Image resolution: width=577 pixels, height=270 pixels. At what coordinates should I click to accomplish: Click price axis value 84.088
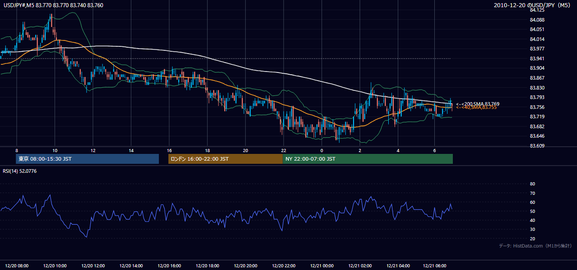point(536,20)
